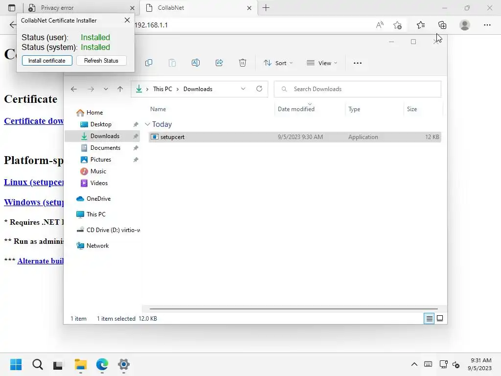Open Windows taskbar Search

pos(37,364)
